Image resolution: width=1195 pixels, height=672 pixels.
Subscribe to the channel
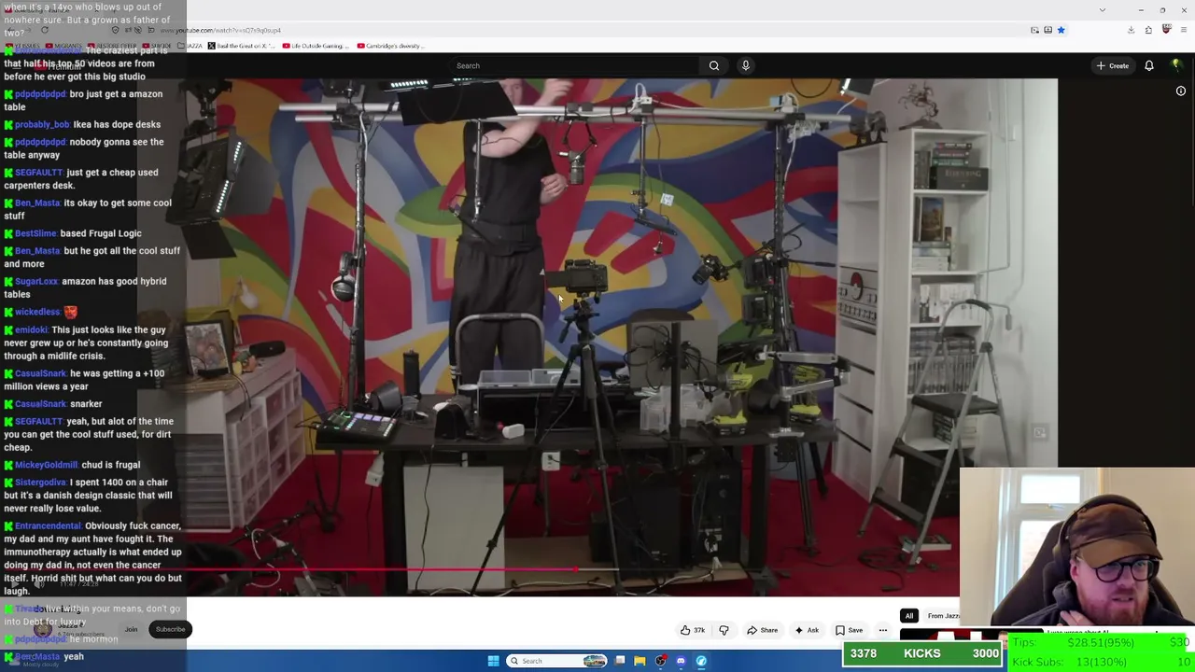170,629
